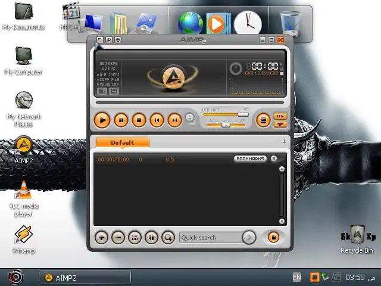The width and height of the screenshot is (381, 286).
Task: Click the 03:59 taskbar clock
Action: [x=355, y=277]
